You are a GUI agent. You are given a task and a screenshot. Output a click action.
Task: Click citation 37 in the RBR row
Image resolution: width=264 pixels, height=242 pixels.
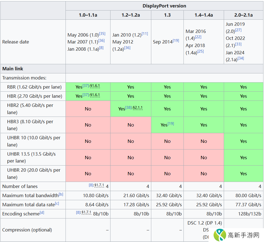pos(86,86)
